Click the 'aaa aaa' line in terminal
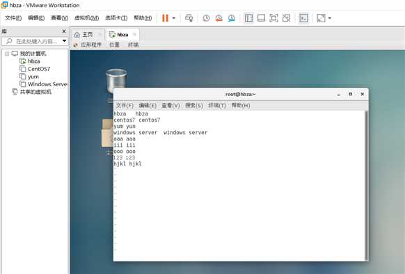The height and width of the screenshot is (274, 405). pos(125,139)
